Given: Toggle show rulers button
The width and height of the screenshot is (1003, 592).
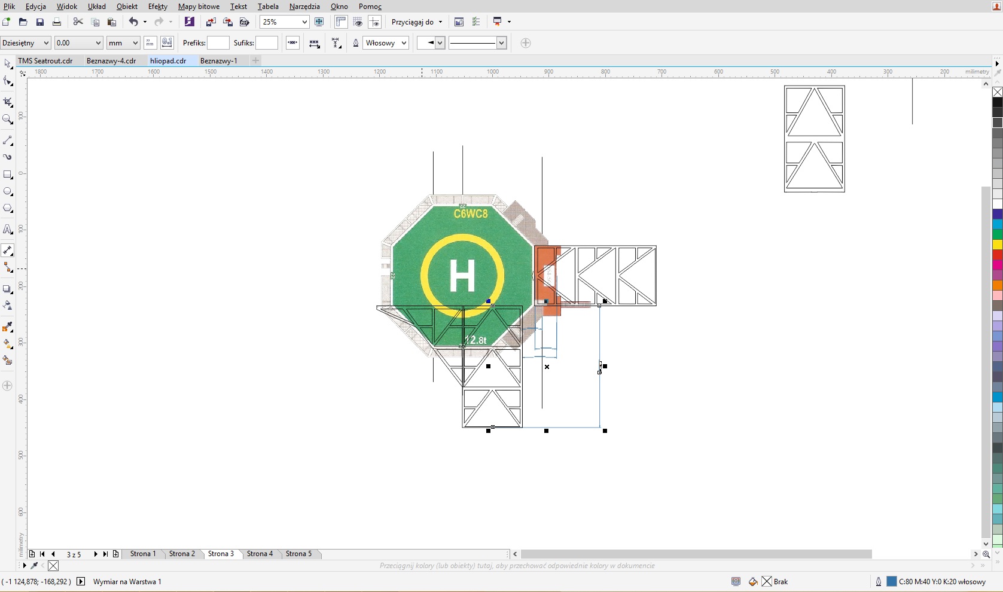Looking at the screenshot, I should click(x=341, y=22).
